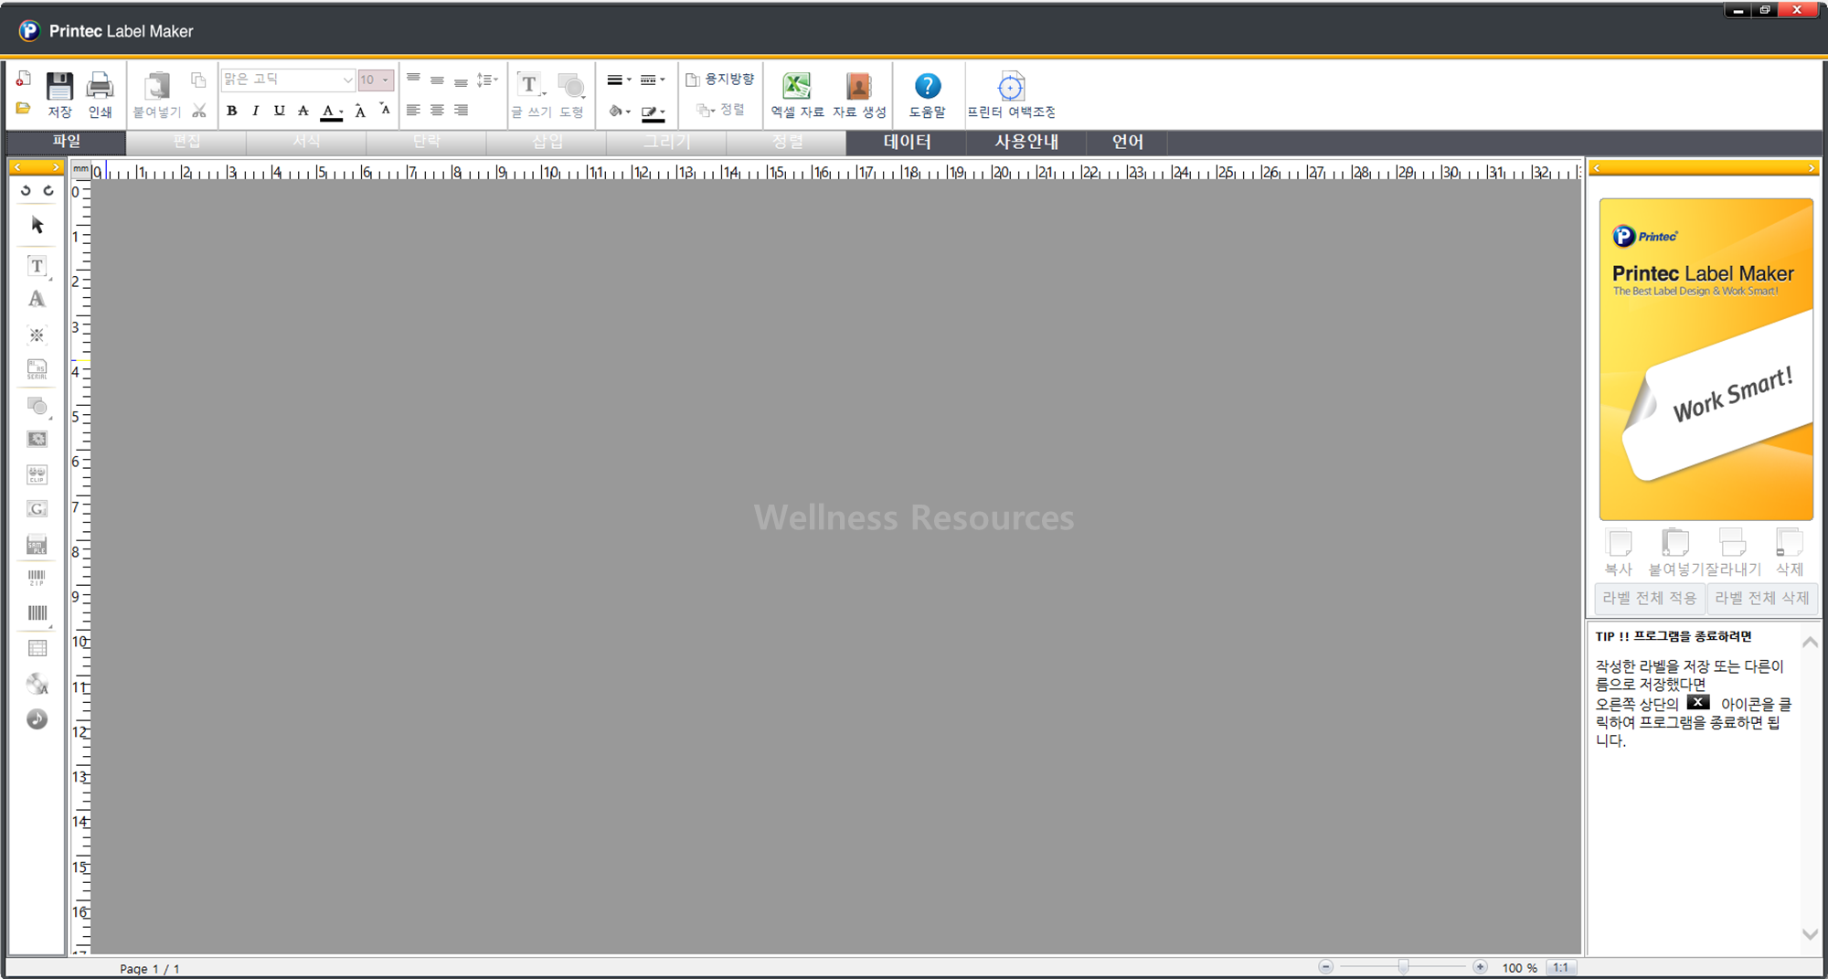Open the Language (언어) tab
This screenshot has width=1828, height=979.
pos(1127,142)
